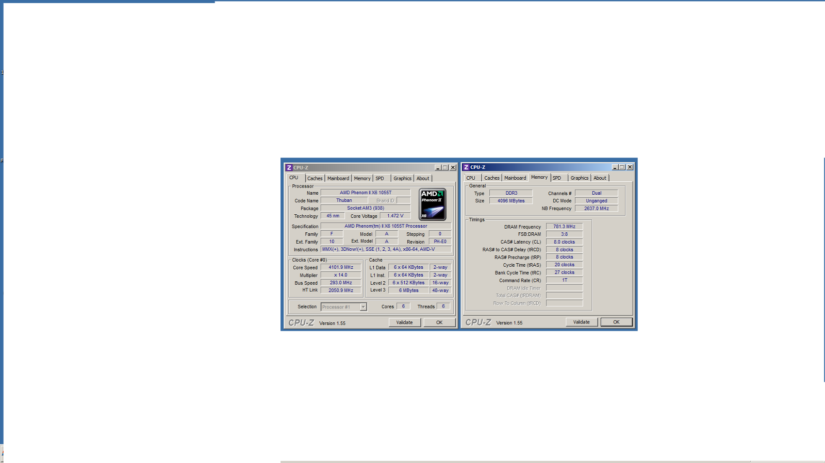Click the Technology value '45 nm'
Image resolution: width=825 pixels, height=463 pixels.
tap(333, 216)
